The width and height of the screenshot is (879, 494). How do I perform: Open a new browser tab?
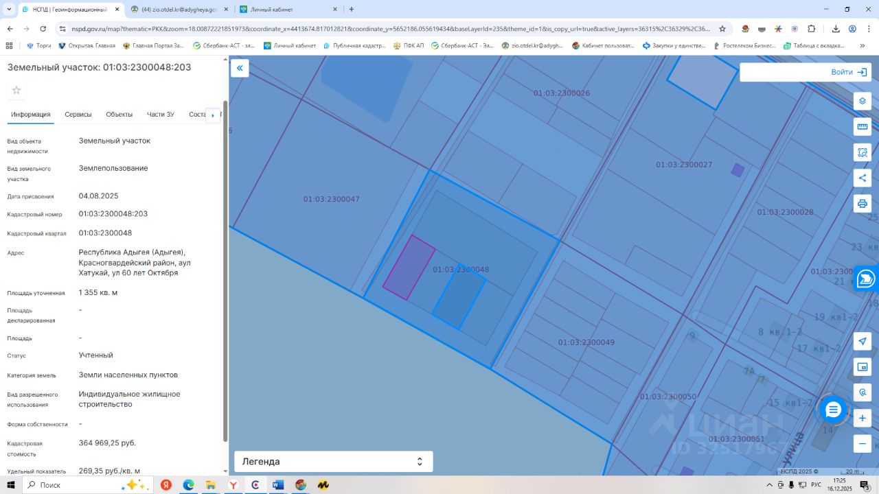(352, 10)
